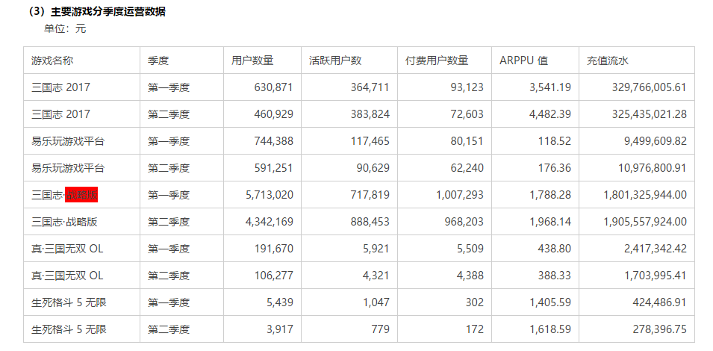Select the recharge amount 10,976,800.91
The height and width of the screenshot is (351, 713).
pos(653,168)
